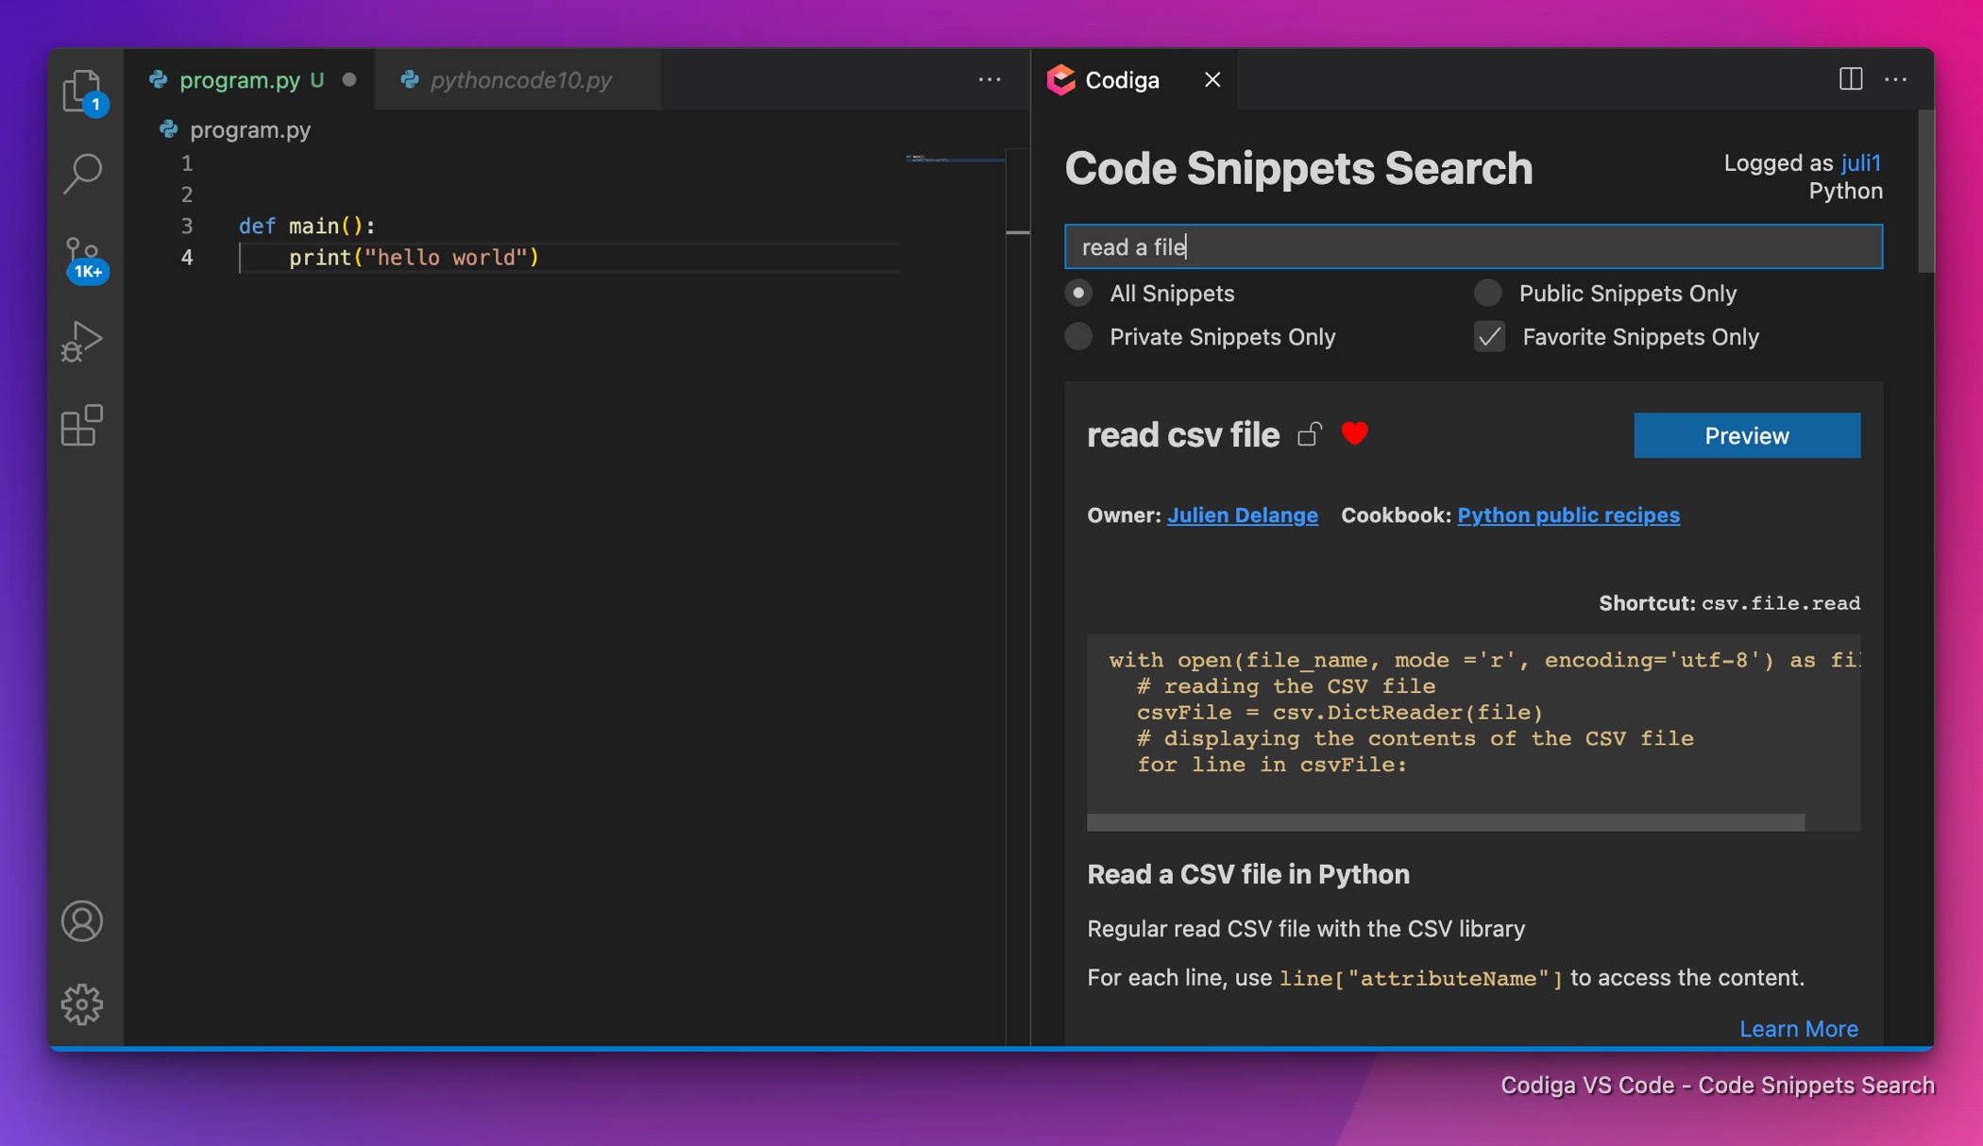Click the Source Control icon with badge

coord(83,254)
